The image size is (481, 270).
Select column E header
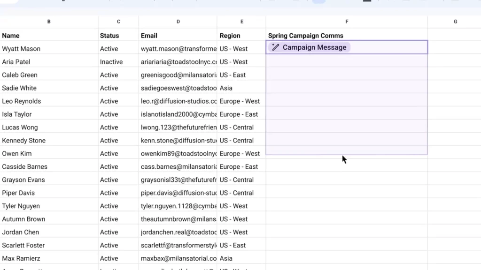pos(242,22)
